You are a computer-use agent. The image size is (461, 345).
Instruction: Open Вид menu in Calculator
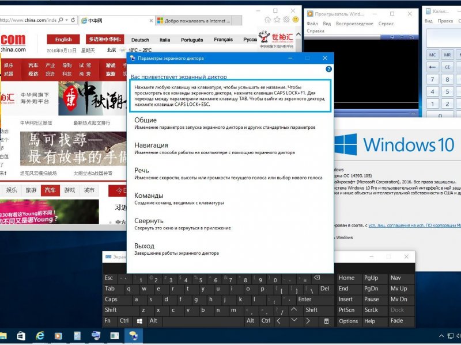(428, 21)
